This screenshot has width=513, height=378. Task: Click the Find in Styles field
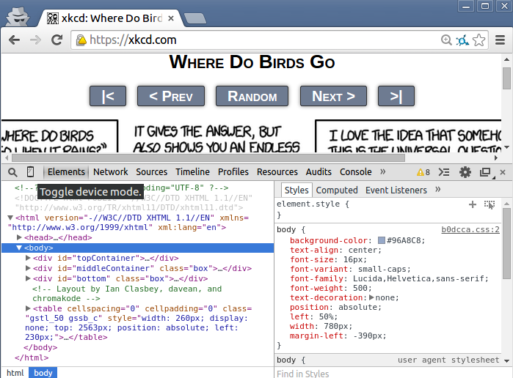389,374
